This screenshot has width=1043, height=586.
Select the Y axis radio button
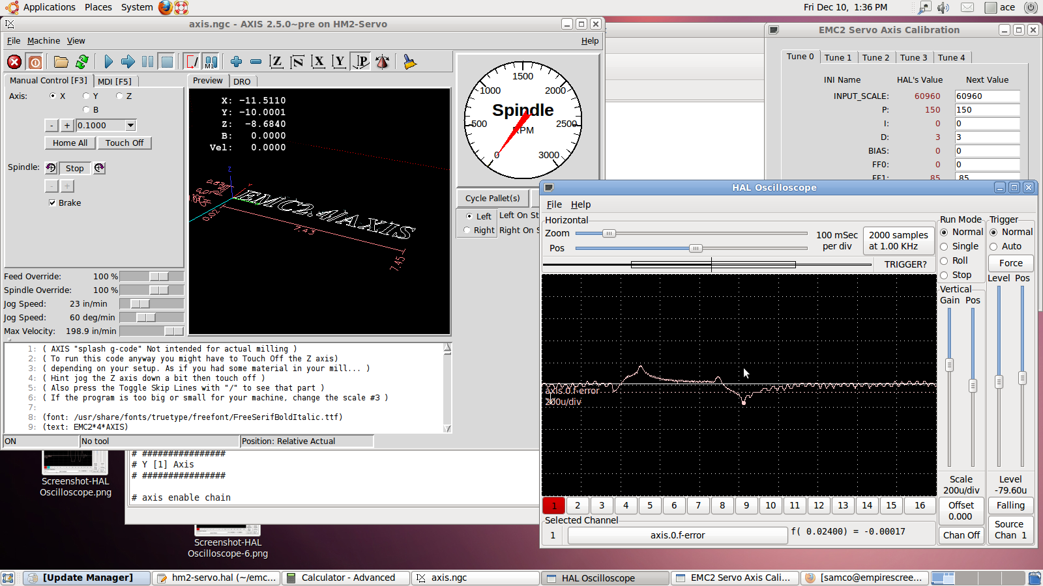click(x=86, y=96)
